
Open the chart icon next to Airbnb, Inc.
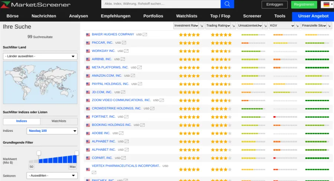123,59
